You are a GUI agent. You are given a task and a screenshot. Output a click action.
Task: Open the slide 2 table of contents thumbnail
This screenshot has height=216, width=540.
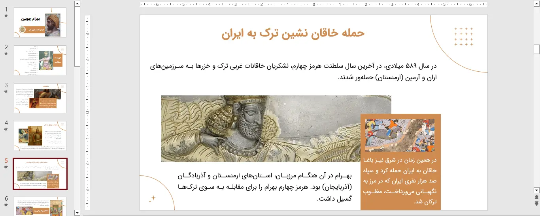tap(40, 60)
